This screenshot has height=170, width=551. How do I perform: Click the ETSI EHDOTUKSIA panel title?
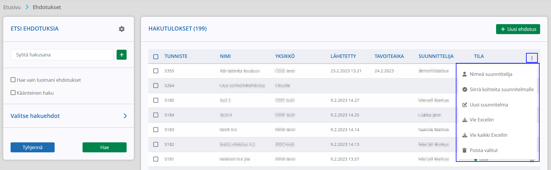(x=35, y=29)
